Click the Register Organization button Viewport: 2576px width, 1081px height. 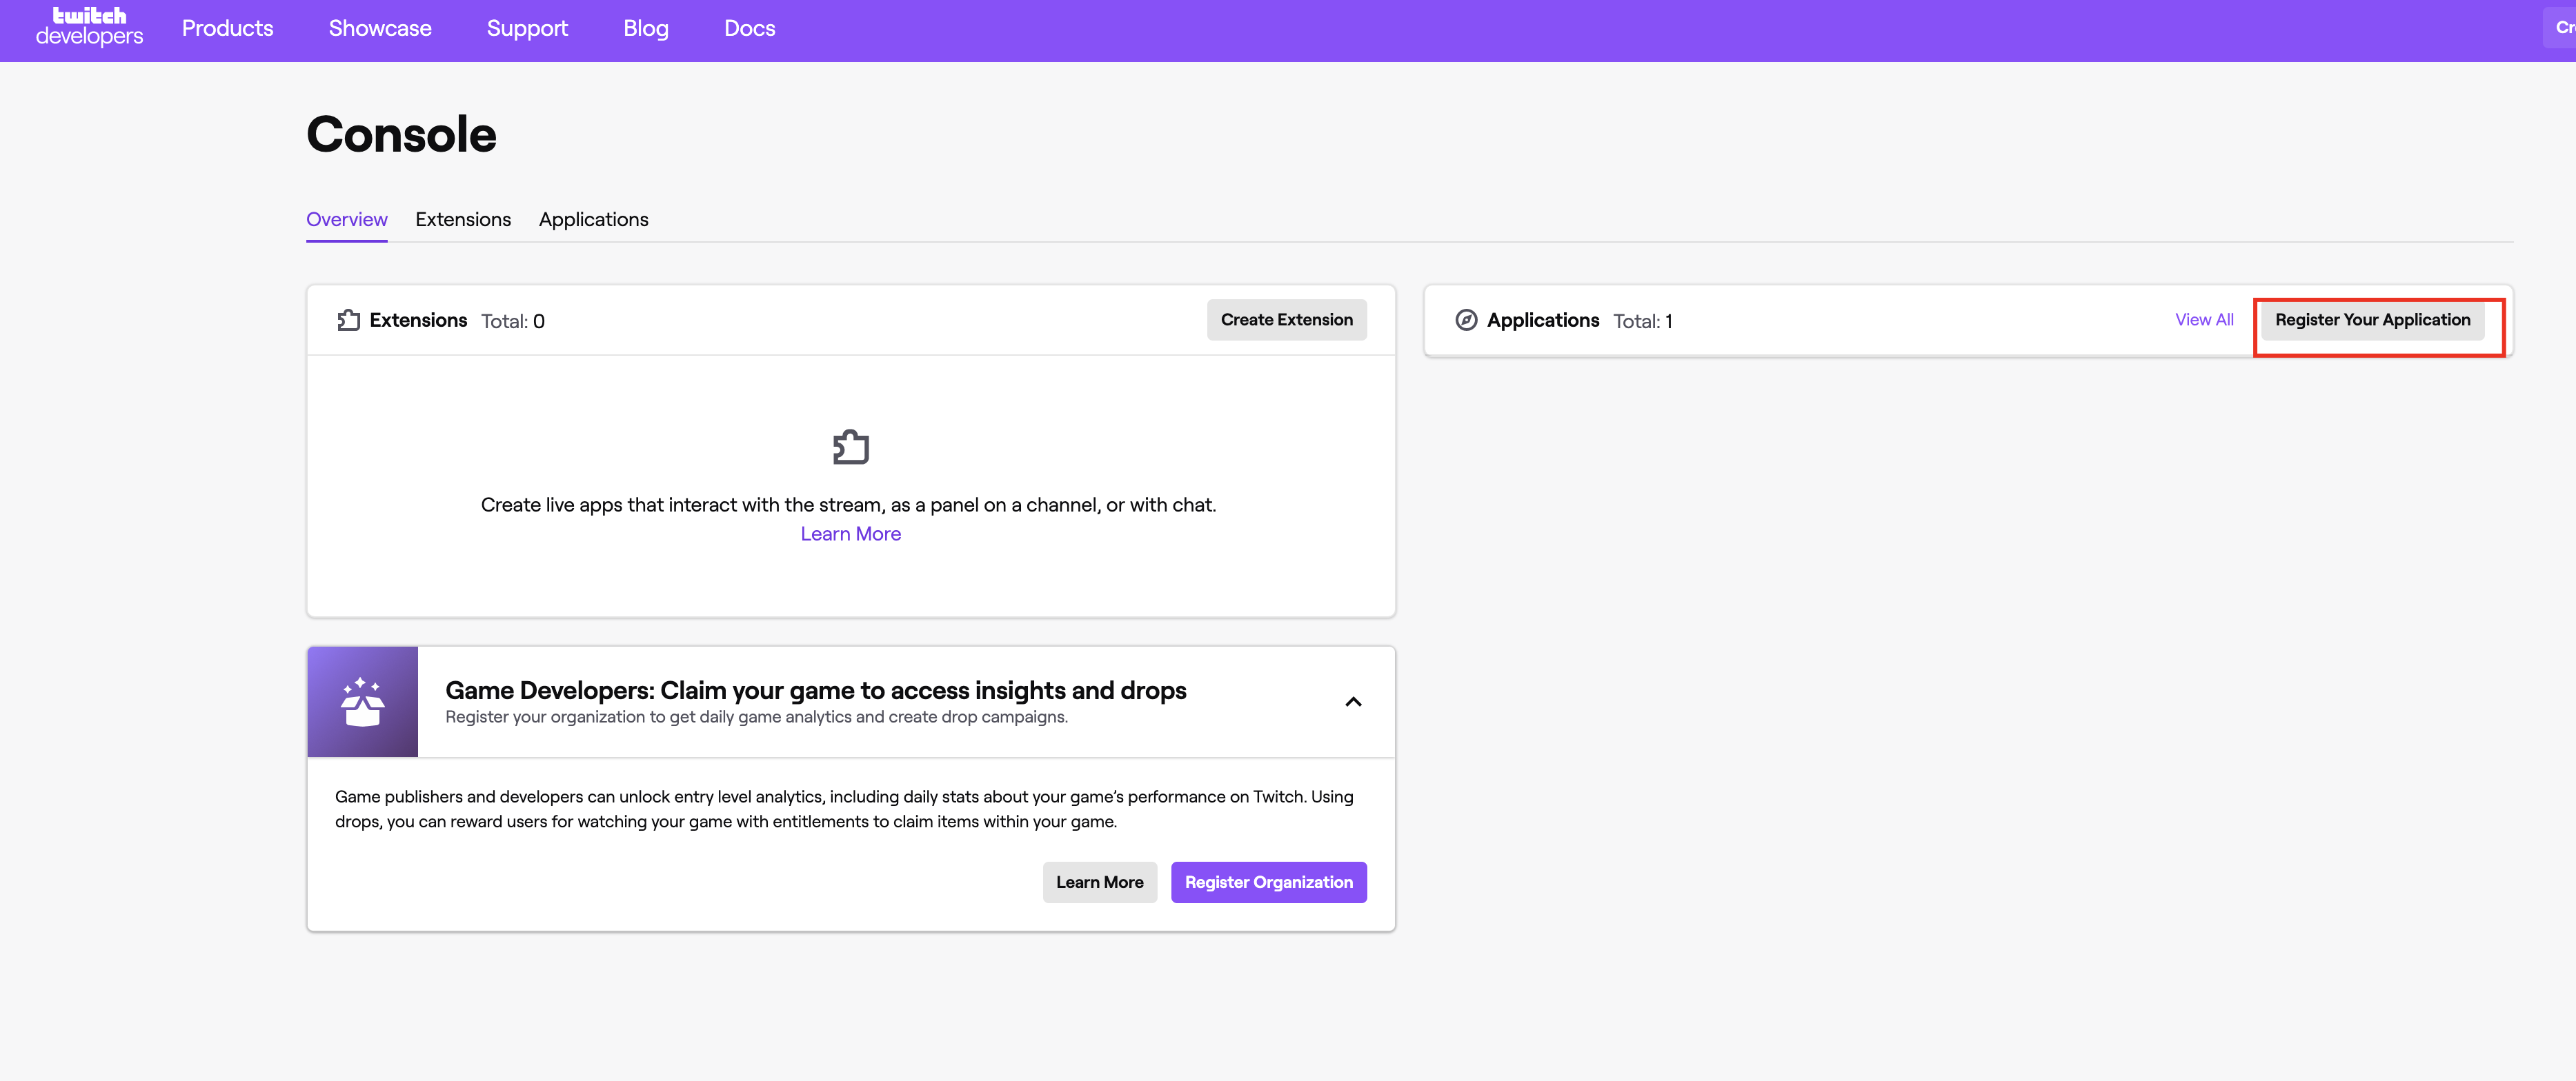click(1268, 882)
